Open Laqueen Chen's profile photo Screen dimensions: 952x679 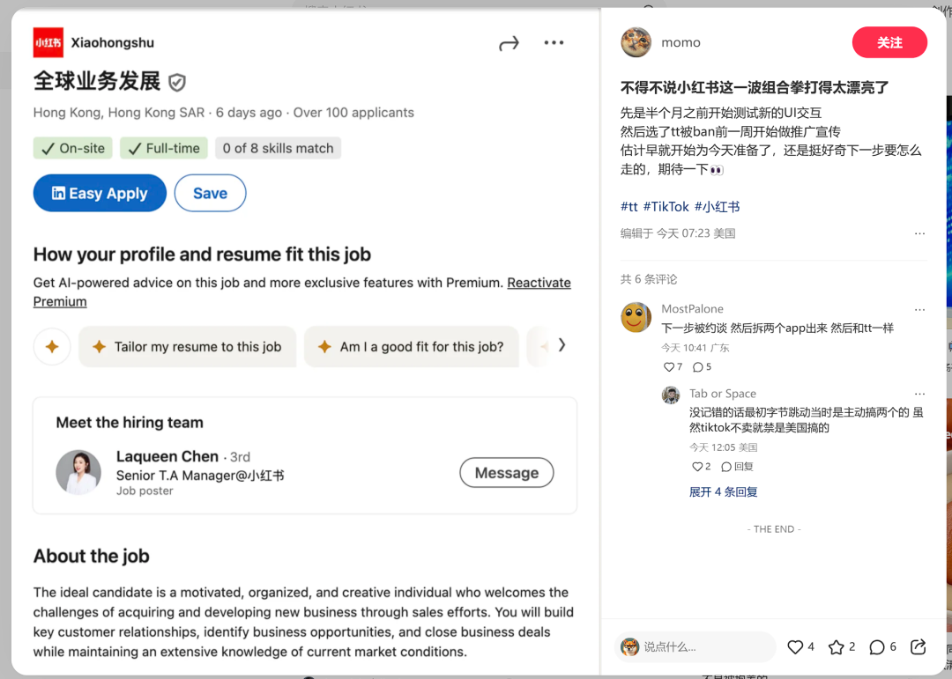pos(78,472)
